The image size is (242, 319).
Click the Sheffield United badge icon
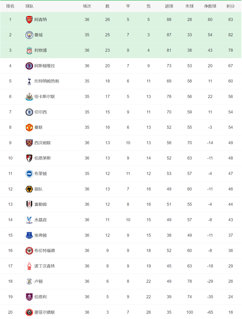pyautogui.click(x=29, y=312)
